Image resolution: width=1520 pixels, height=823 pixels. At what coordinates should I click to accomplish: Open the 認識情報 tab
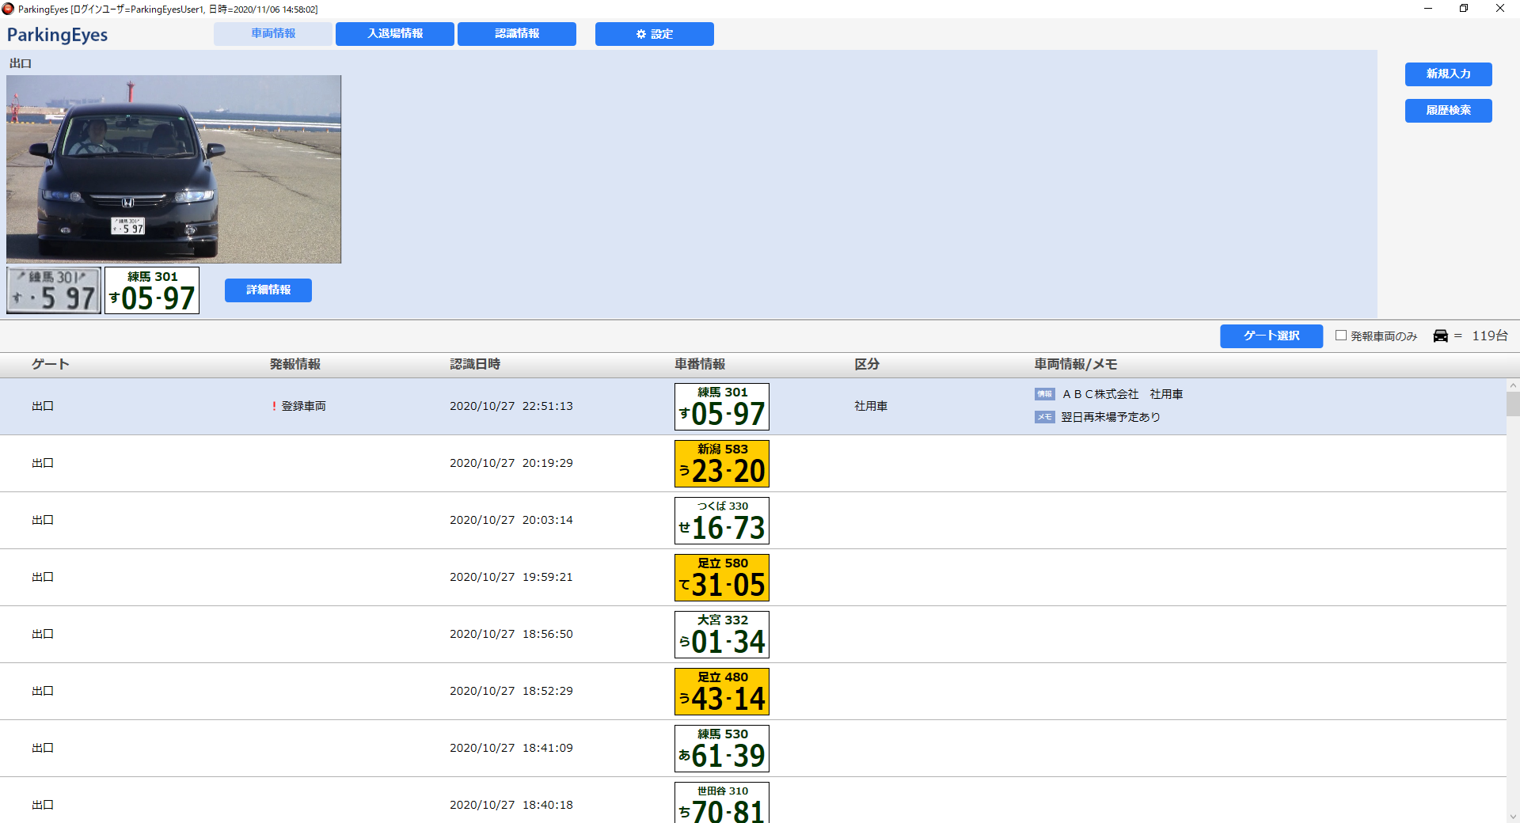coord(517,34)
